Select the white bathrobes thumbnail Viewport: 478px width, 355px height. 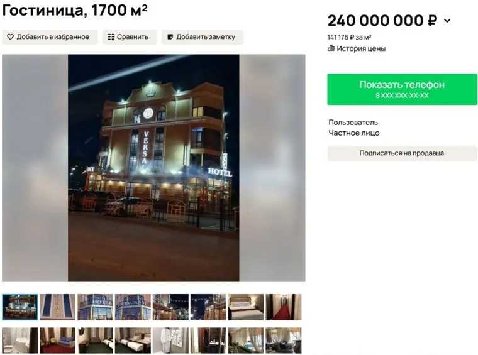tap(170, 341)
